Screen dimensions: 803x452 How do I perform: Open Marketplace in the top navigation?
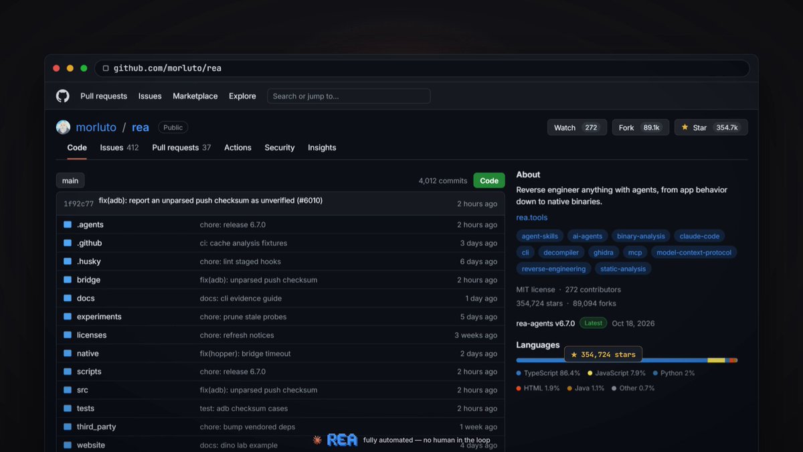[x=195, y=96]
